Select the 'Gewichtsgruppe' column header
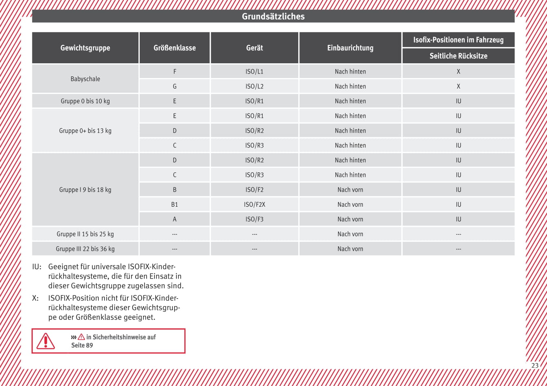 85,48
